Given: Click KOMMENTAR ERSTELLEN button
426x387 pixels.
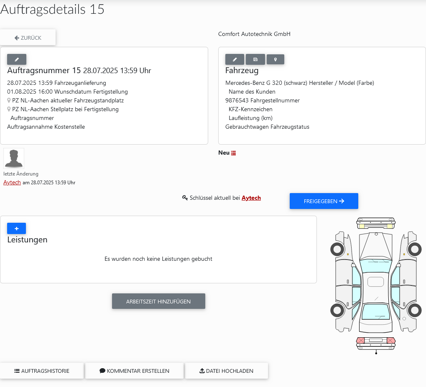Looking at the screenshot, I should pos(135,371).
